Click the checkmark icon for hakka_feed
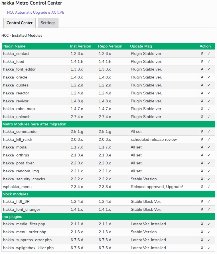The width and height of the screenshot is (217, 254). tap(209, 61)
